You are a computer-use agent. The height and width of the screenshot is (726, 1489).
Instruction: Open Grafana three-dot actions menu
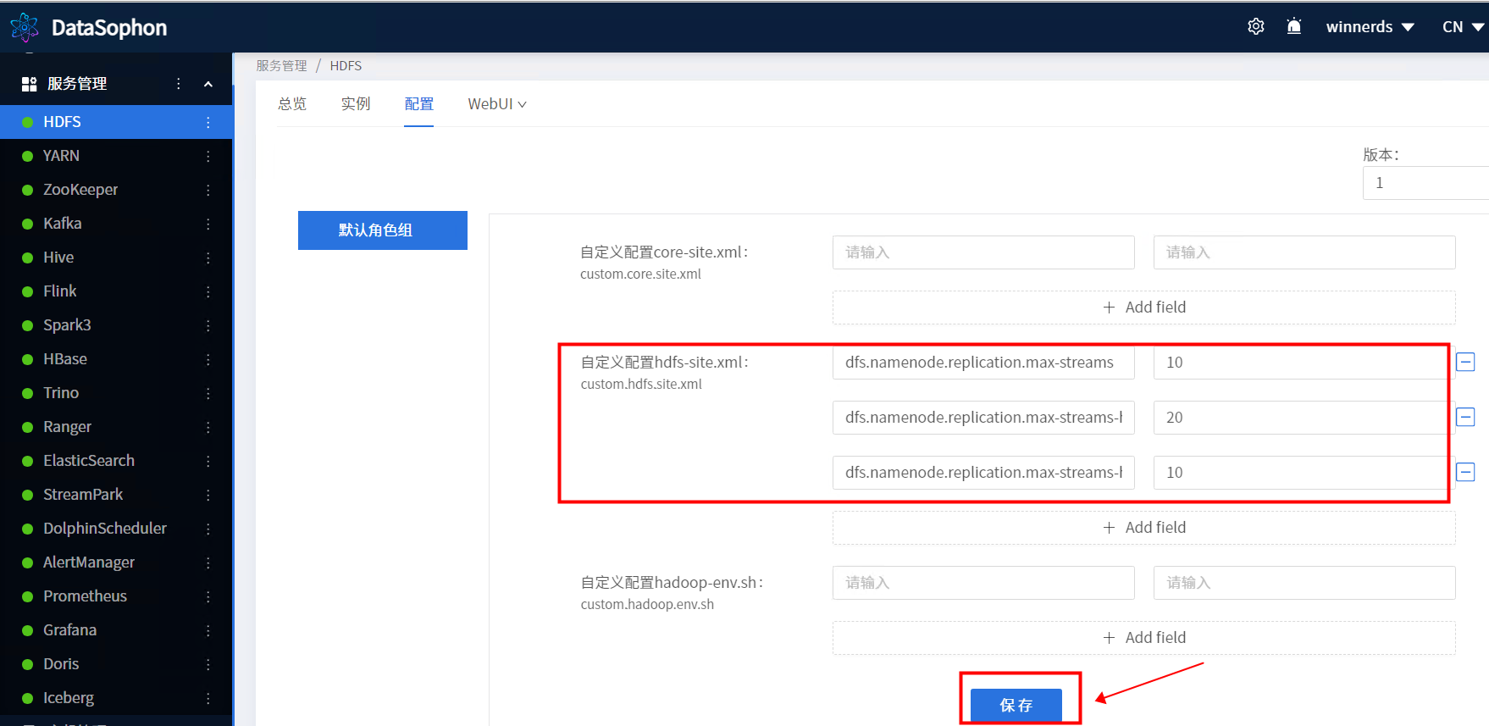(x=208, y=630)
